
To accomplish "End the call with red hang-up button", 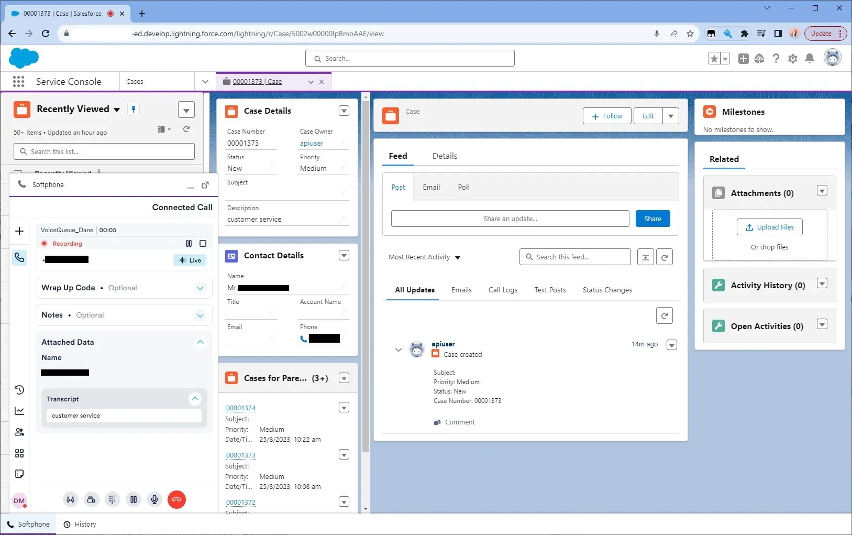I will coord(176,500).
